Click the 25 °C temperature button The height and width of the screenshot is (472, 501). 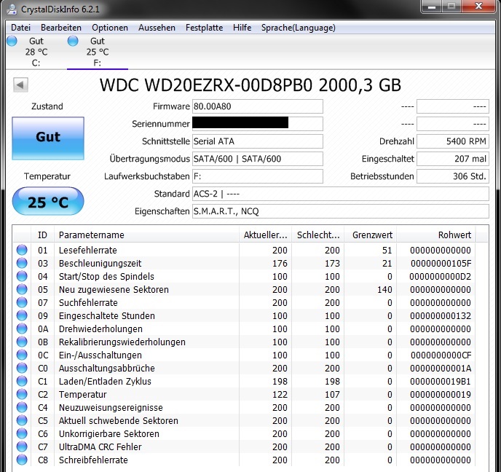[48, 201]
